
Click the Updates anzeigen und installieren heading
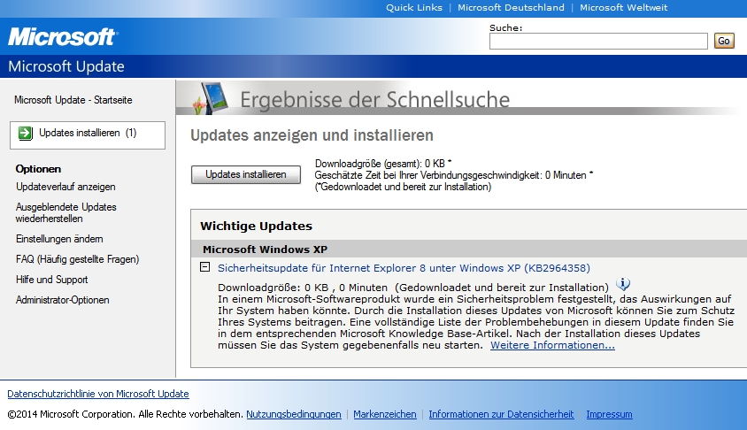[312, 135]
